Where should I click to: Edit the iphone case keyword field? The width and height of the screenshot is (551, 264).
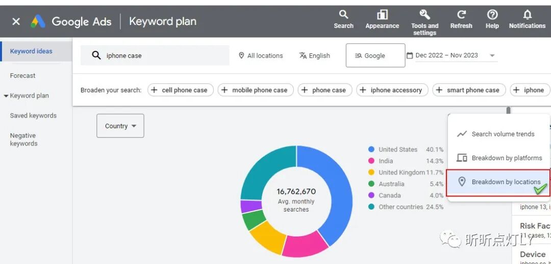click(155, 55)
